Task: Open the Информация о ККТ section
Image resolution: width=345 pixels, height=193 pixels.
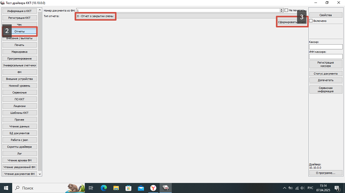Action: 19,11
